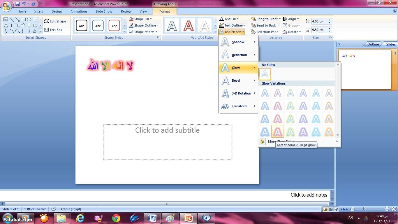Open Internet Explorer from the taskbar

click(x=80, y=218)
